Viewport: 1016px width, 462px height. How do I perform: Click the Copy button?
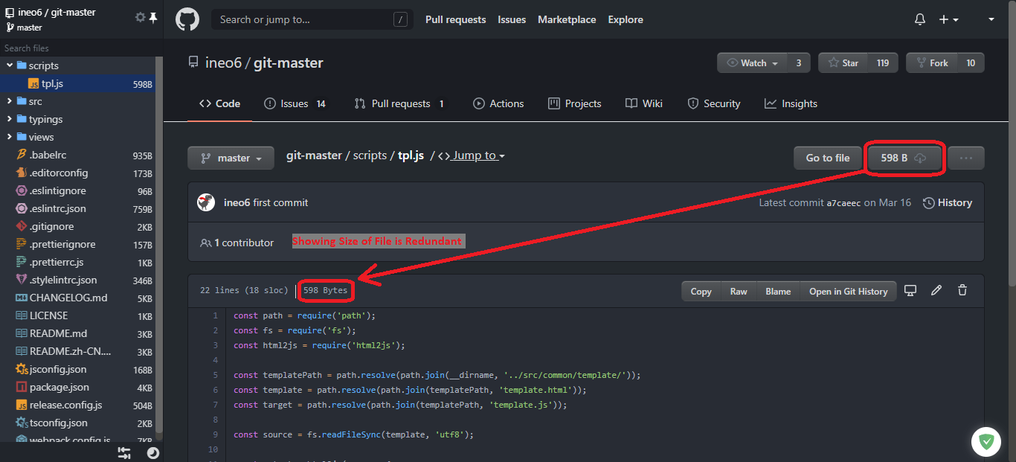701,291
